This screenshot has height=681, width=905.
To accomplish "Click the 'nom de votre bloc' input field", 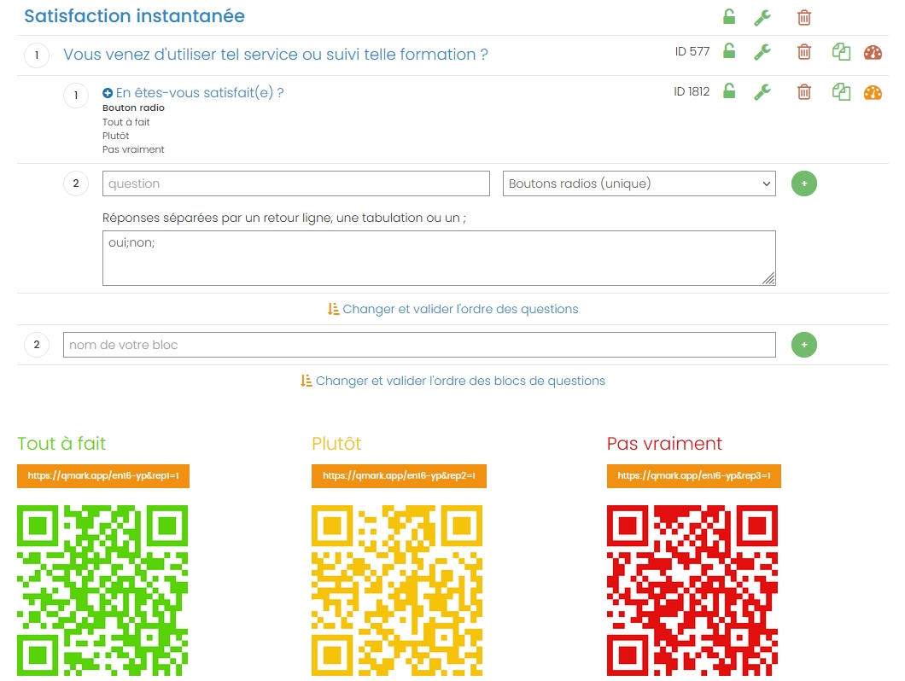I will (419, 345).
